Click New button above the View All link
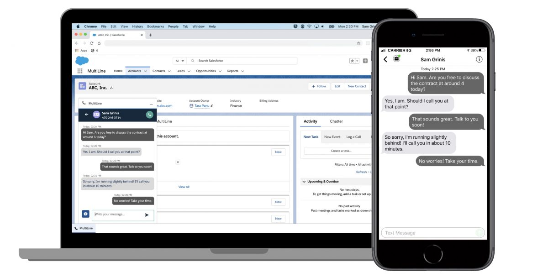548x277 pixels. [x=278, y=152]
